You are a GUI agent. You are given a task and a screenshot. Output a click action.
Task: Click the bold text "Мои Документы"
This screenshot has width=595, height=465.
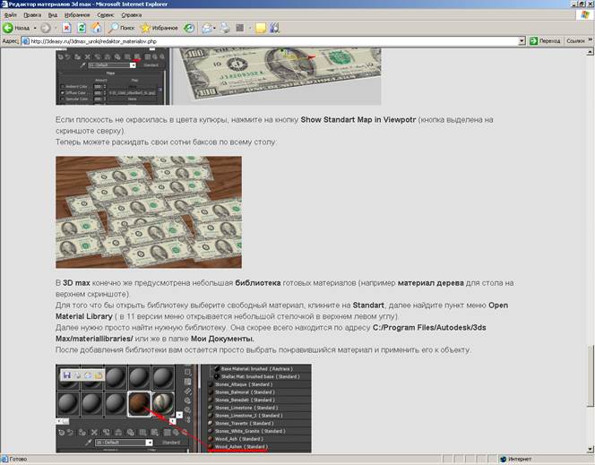pyautogui.click(x=222, y=339)
